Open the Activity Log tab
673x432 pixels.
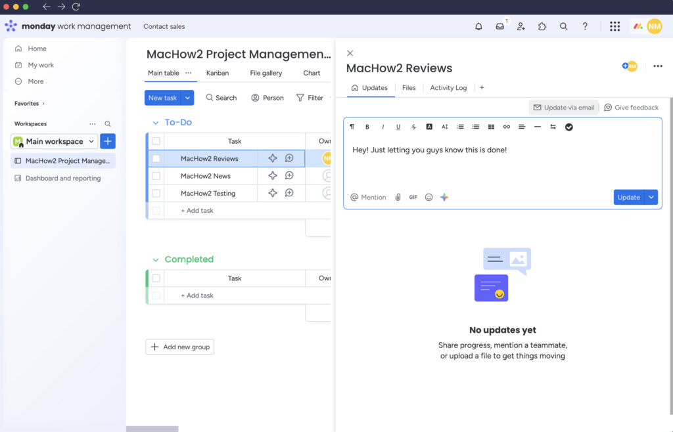(448, 88)
